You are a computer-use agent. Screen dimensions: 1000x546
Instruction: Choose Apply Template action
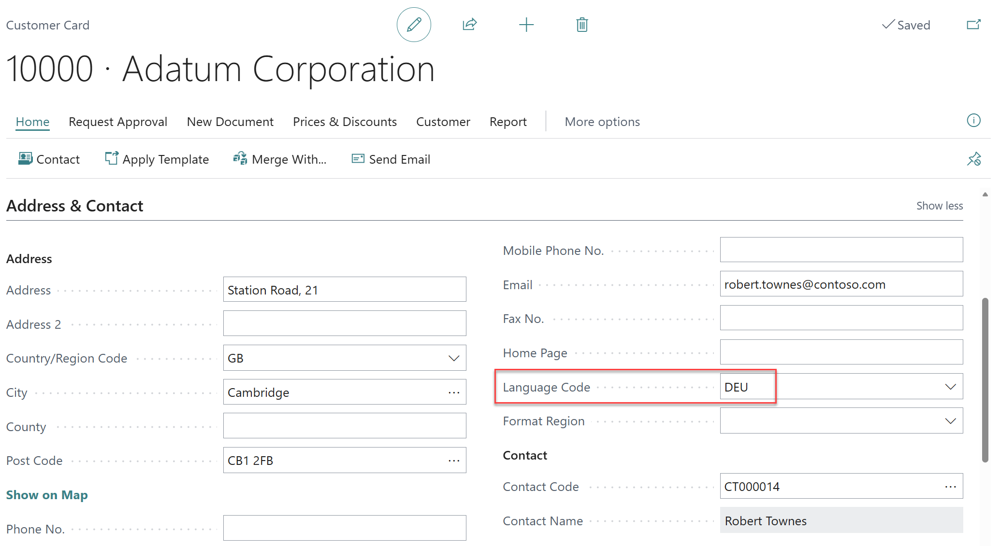click(x=157, y=159)
